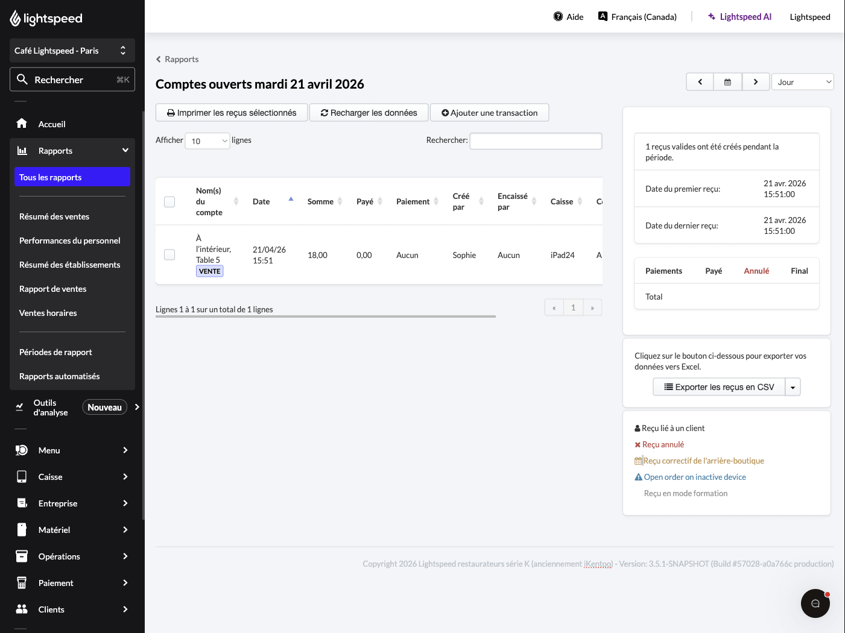Viewport: 845px width, 633px height.
Task: Sort by Nom(s) du compte sort icon
Action: (236, 201)
